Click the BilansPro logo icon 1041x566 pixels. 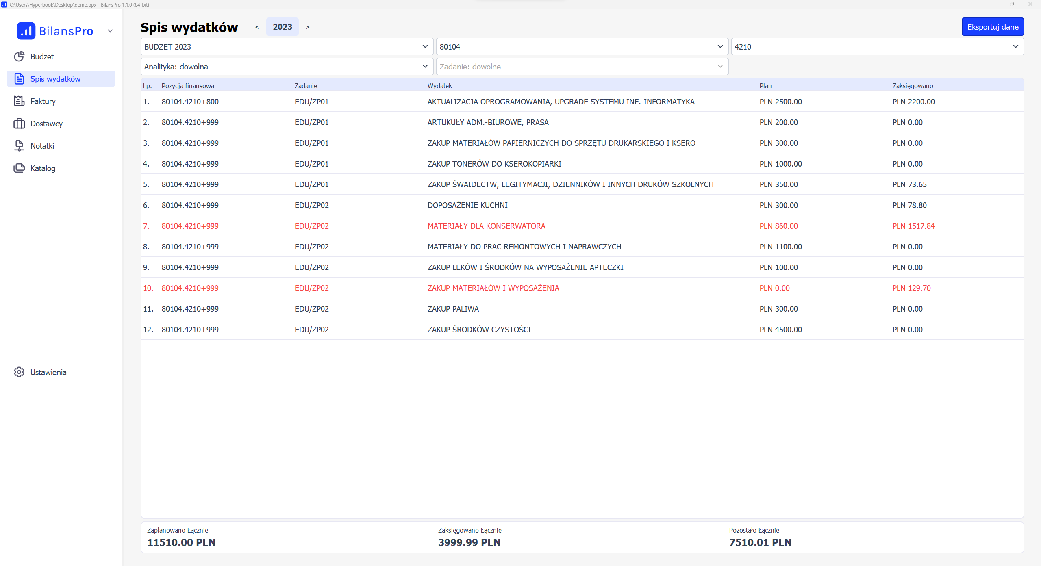coord(26,31)
